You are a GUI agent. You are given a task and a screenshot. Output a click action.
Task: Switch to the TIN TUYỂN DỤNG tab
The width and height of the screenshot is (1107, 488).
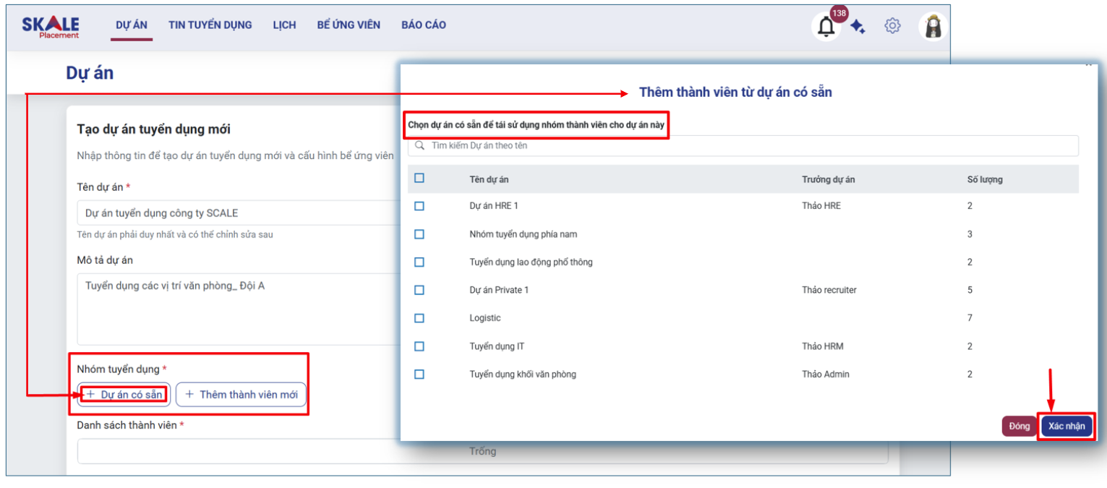(x=210, y=25)
